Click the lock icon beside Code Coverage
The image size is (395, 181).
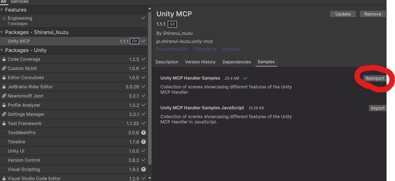click(4, 59)
